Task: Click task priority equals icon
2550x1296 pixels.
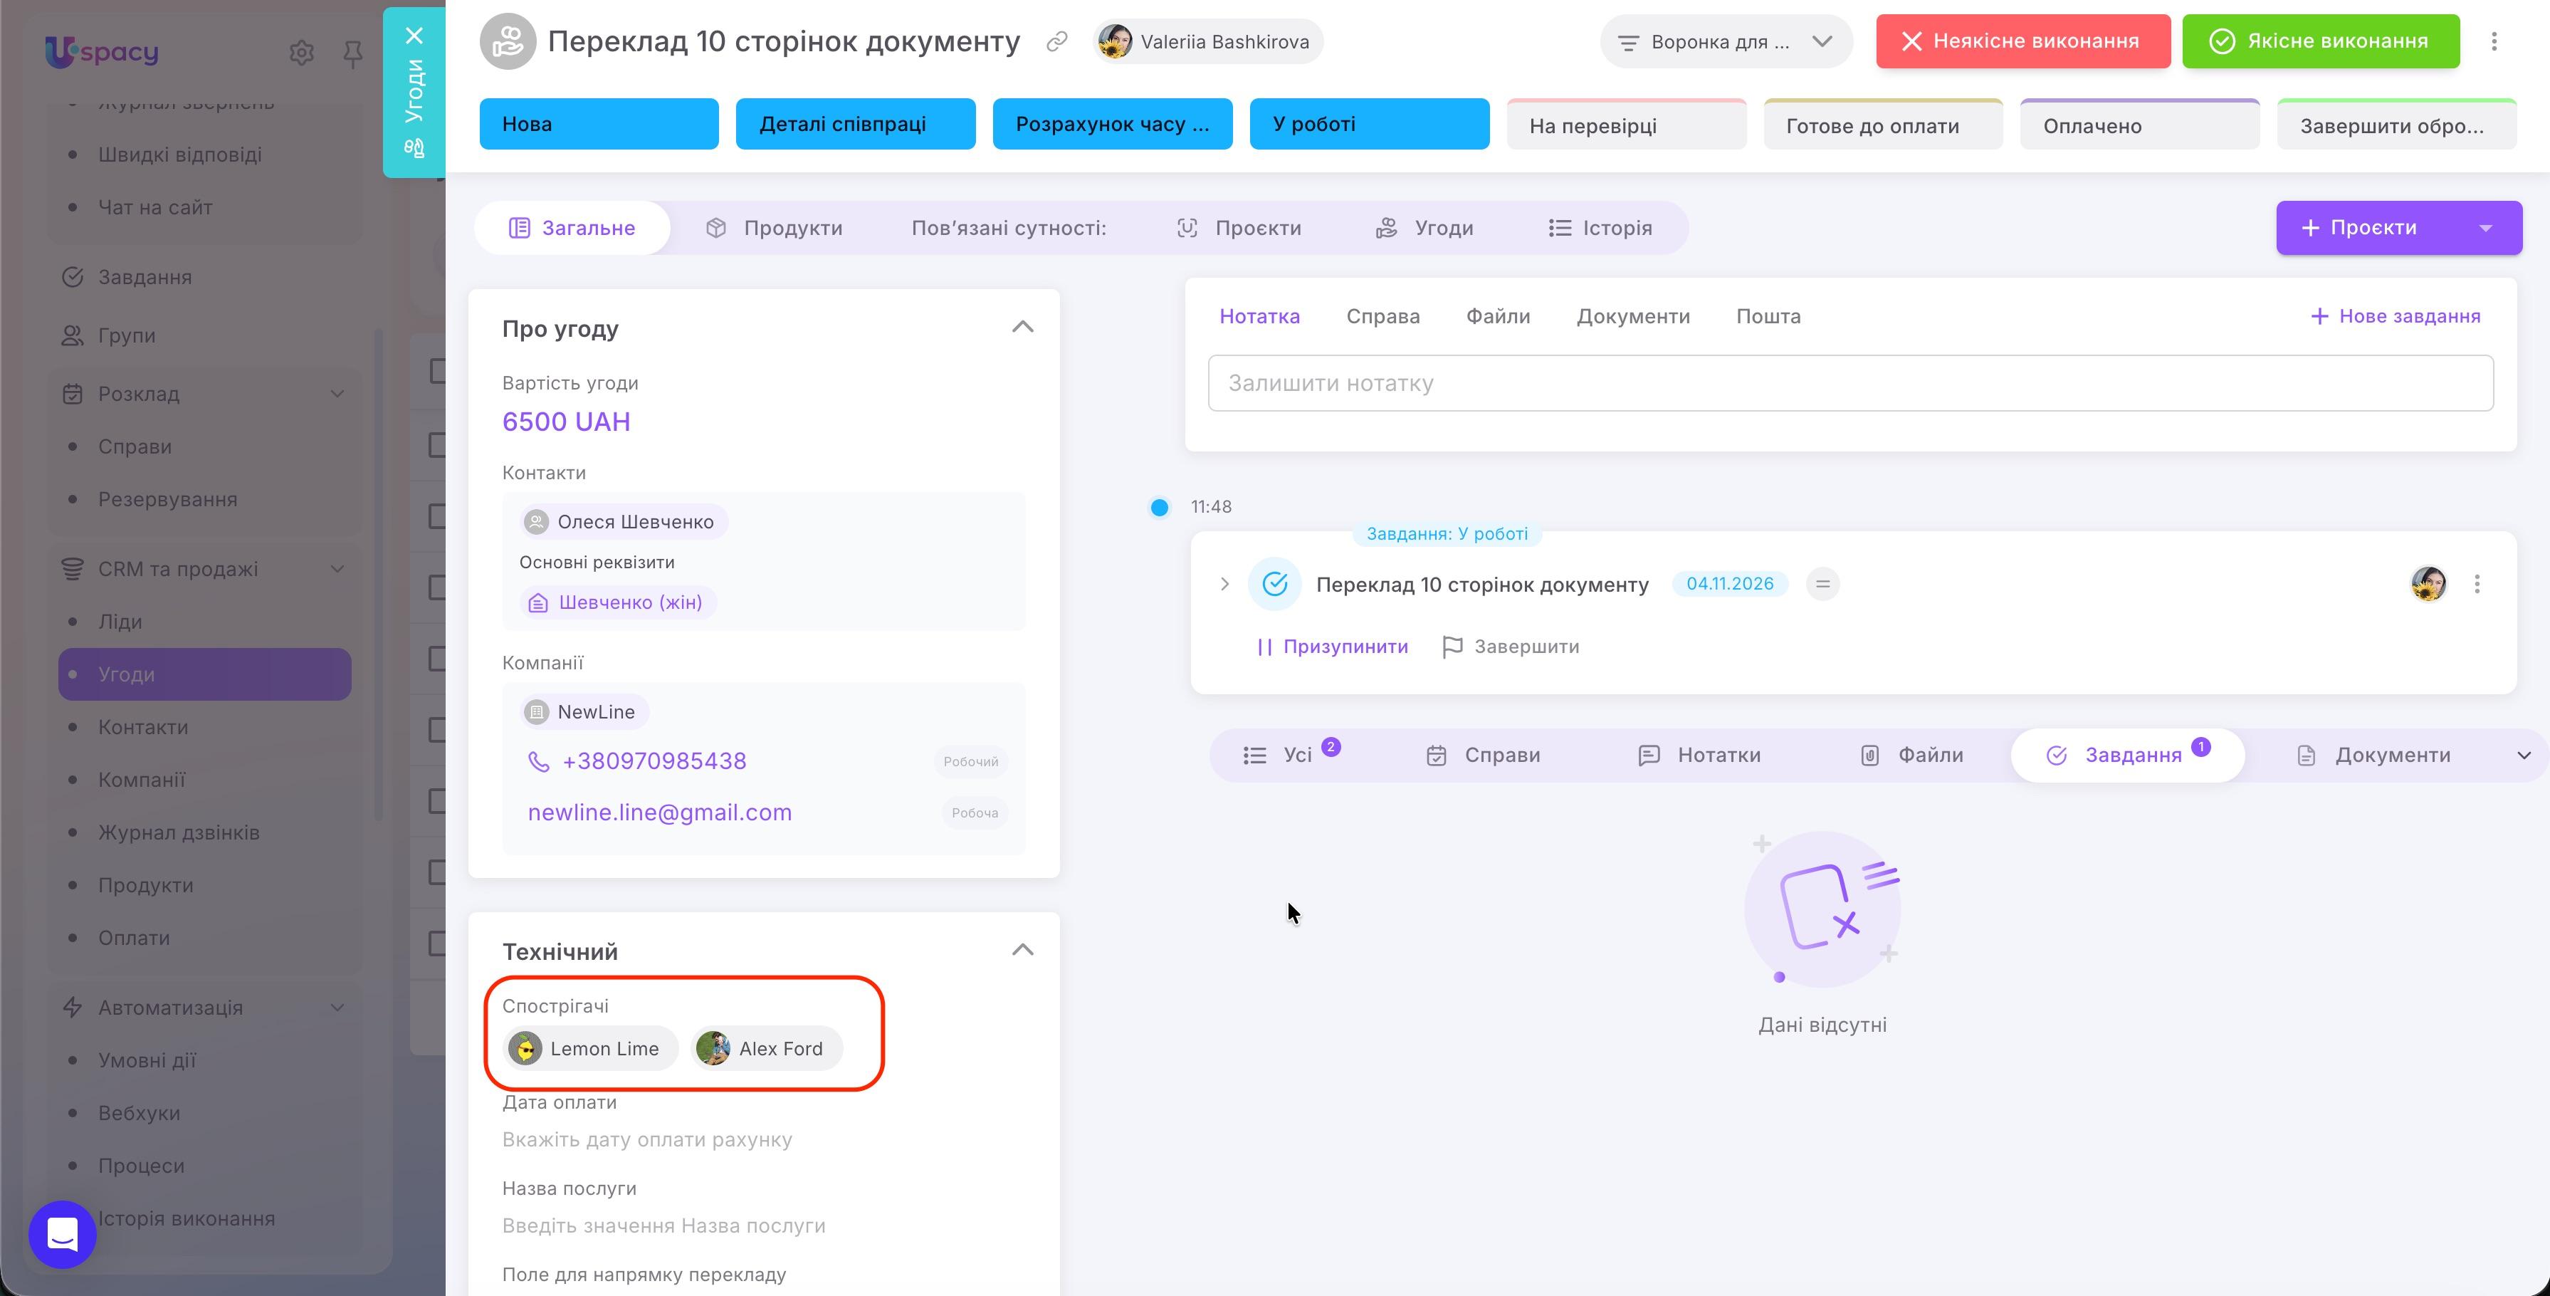Action: tap(1822, 584)
